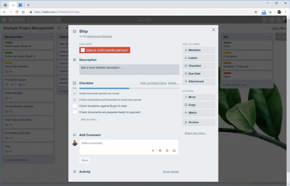
Task: Click the search magnifier icon
Action: pos(58,20)
